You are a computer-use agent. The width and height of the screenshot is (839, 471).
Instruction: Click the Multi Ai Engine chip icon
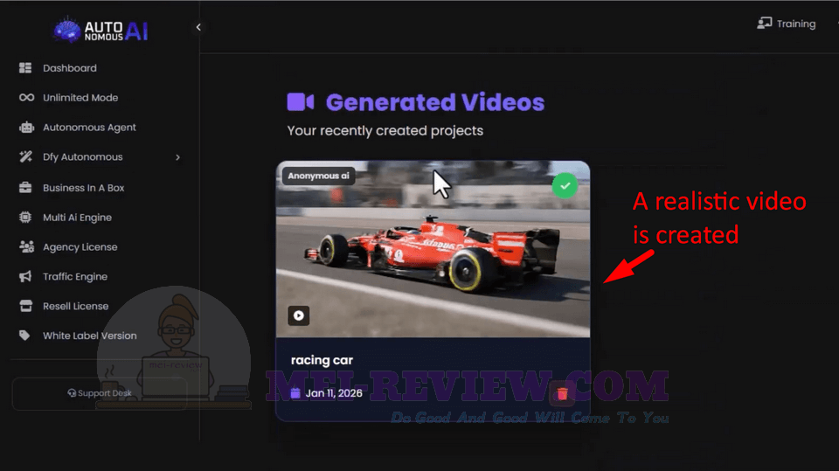tap(25, 218)
